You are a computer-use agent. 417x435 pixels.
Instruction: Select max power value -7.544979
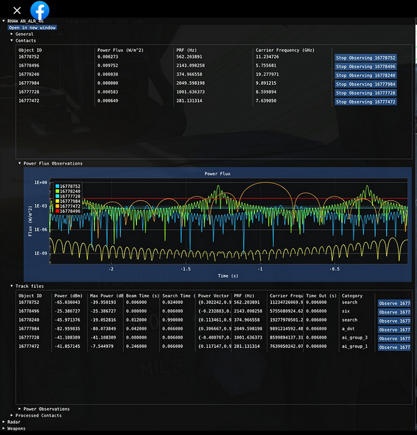click(102, 346)
